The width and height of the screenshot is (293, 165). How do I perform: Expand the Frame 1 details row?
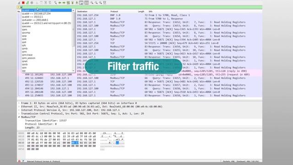click(19, 103)
